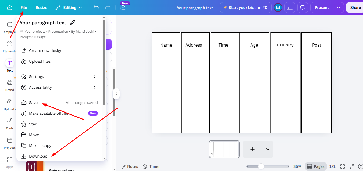363x171 pixels.
Task: Select the COuntry text on canvas
Action: point(285,45)
